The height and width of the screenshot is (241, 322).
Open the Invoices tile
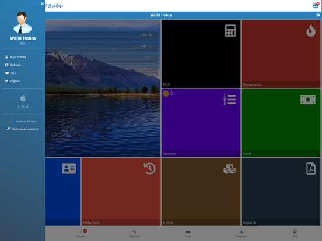(x=201, y=123)
